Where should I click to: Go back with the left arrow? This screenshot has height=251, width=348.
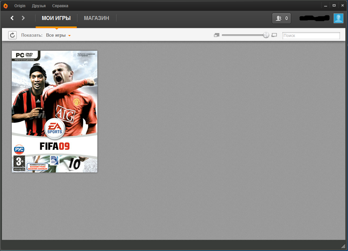tap(12, 18)
